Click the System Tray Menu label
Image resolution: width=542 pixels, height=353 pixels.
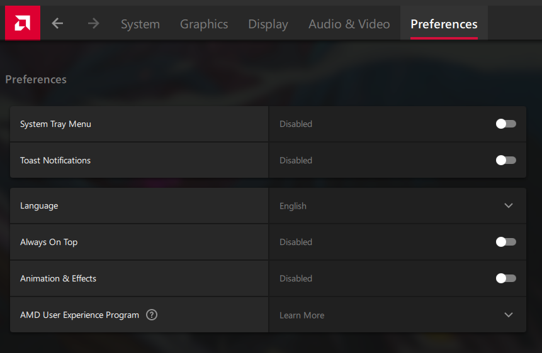tap(55, 124)
